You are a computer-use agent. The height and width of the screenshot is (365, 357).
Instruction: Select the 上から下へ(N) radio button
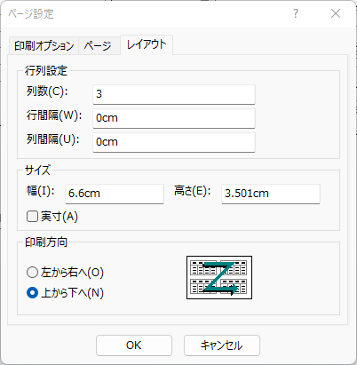32,293
